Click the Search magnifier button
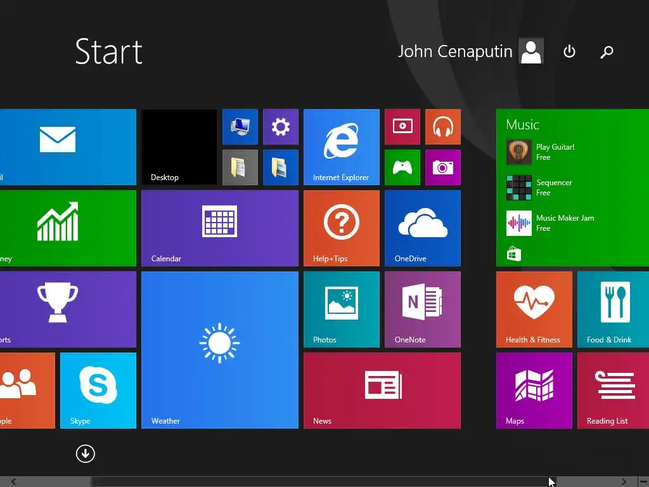 coord(607,51)
